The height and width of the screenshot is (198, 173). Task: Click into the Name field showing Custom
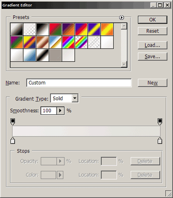pyautogui.click(x=79, y=83)
